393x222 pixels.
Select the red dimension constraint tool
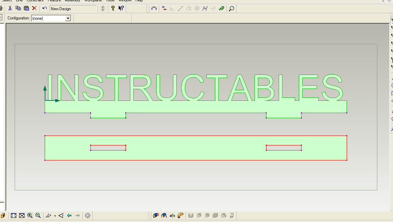[x=164, y=9]
